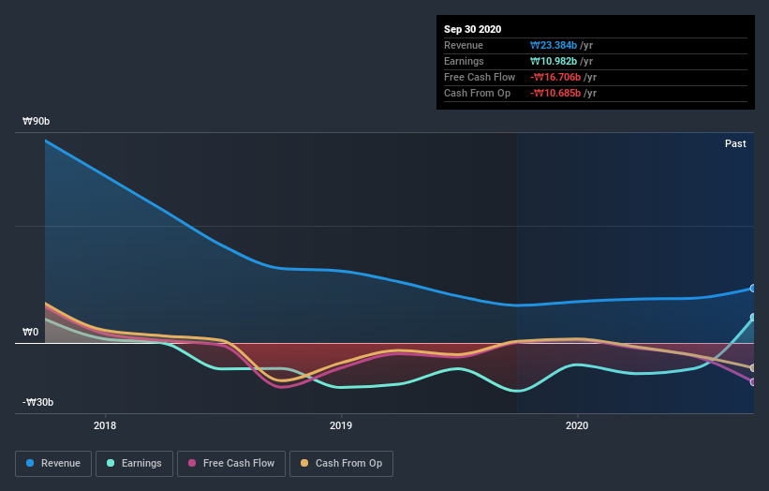Click the Sep 30 2020 tooltip date
Screen dimensions: 769x491
[x=472, y=29]
